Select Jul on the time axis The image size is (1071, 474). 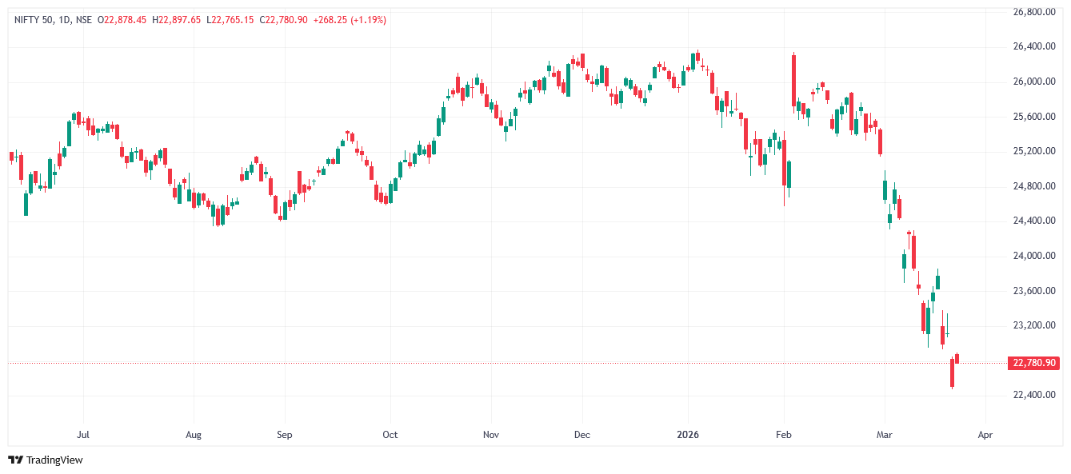82,435
